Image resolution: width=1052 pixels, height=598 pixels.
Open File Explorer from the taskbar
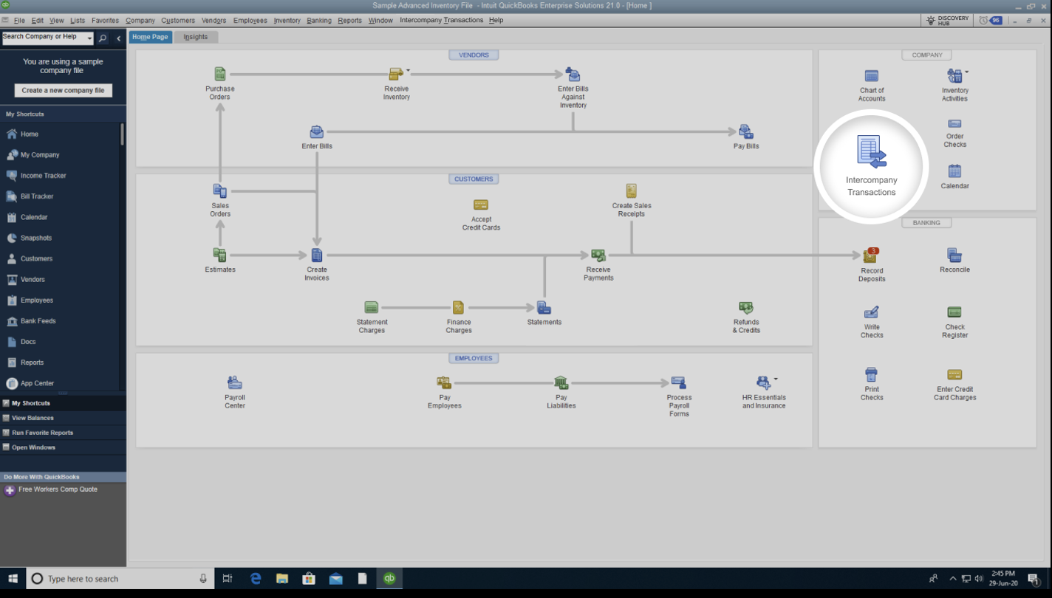click(x=282, y=579)
